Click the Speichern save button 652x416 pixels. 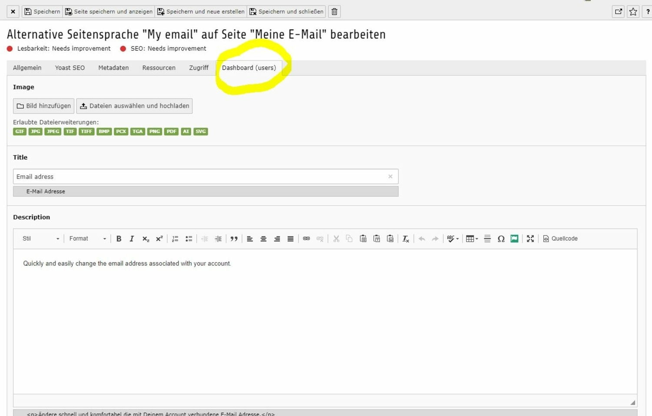[42, 12]
